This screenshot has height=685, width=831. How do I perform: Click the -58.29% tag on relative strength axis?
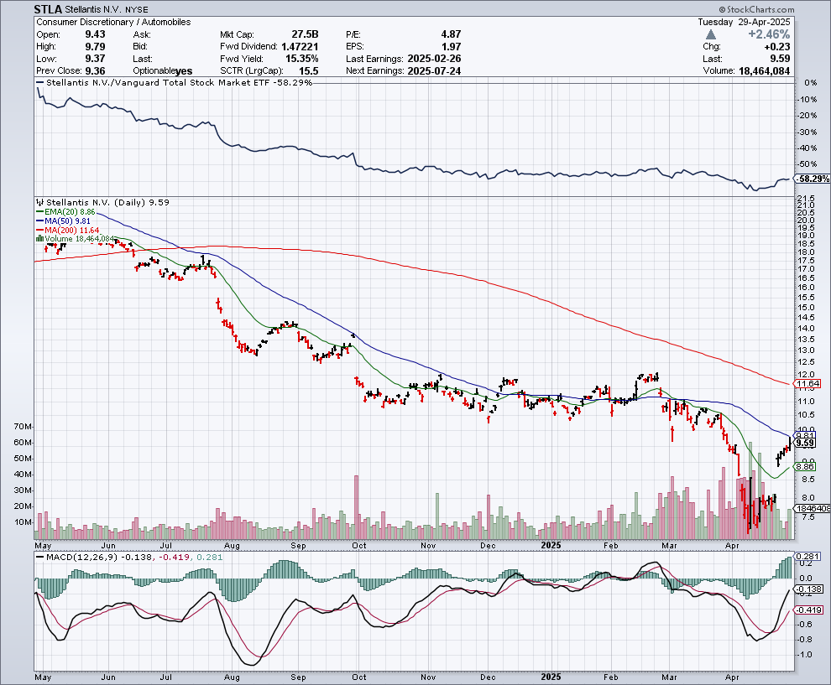(x=813, y=179)
